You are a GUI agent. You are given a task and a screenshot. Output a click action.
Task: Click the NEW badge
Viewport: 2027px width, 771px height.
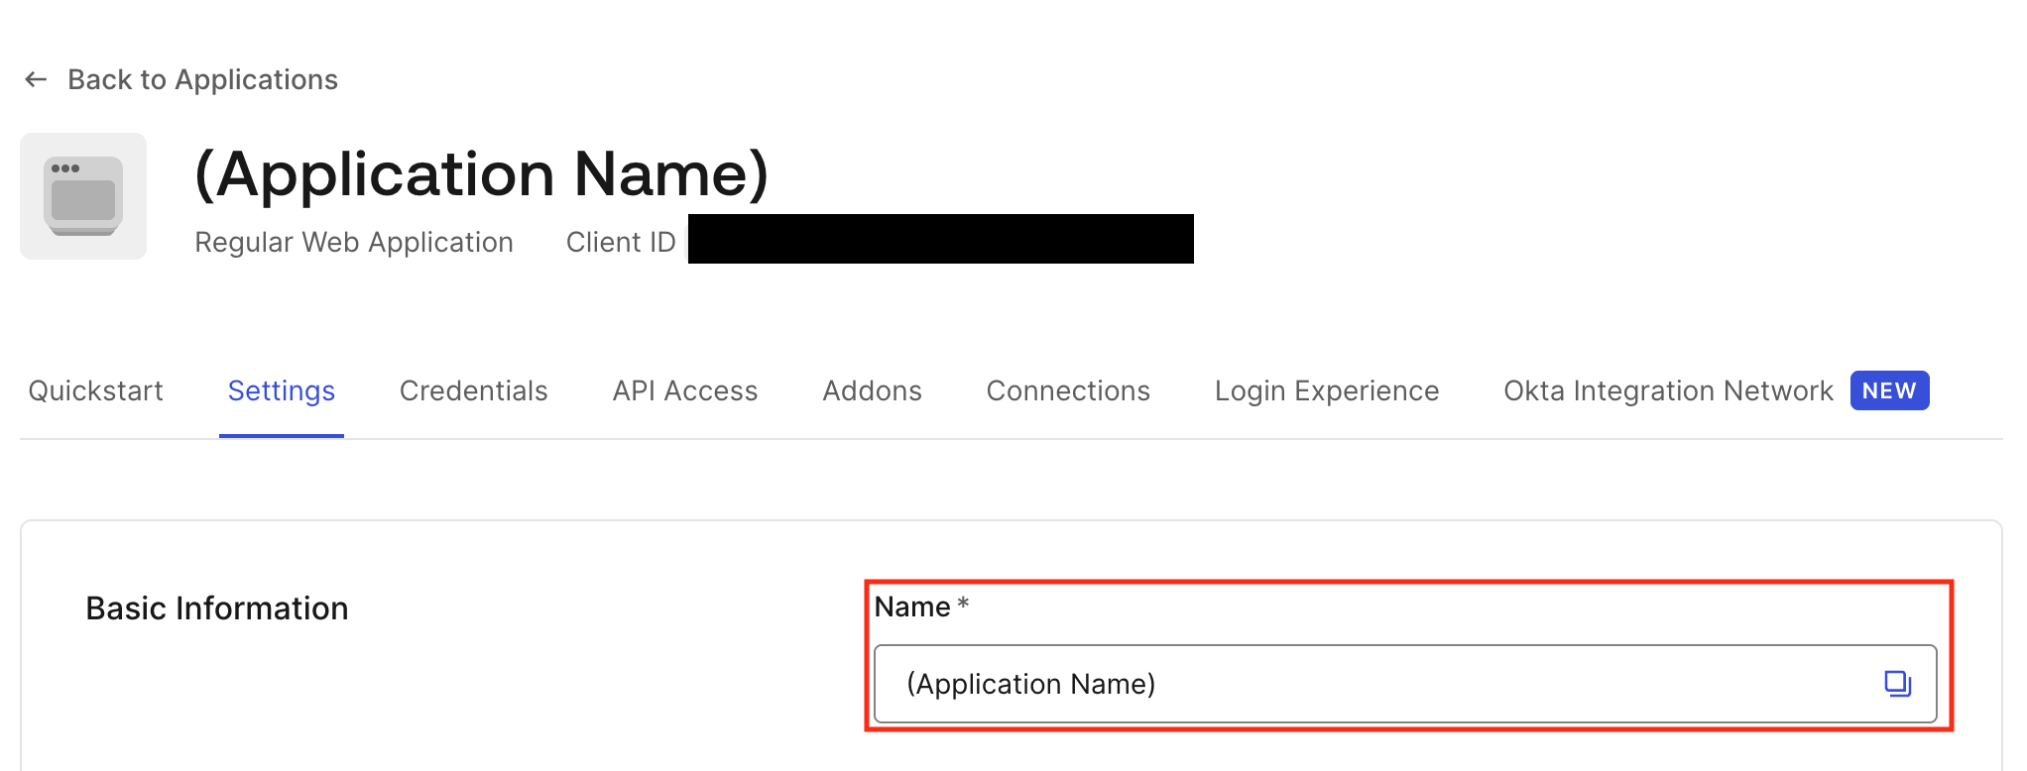[x=1889, y=390]
